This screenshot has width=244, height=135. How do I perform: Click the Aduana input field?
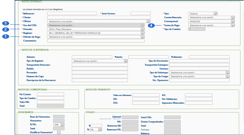tap(92, 57)
